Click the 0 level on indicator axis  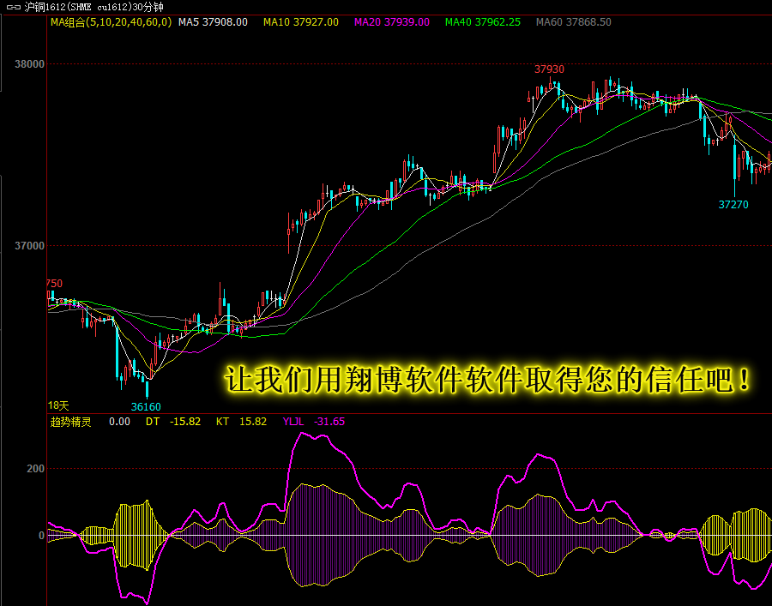pyautogui.click(x=41, y=535)
